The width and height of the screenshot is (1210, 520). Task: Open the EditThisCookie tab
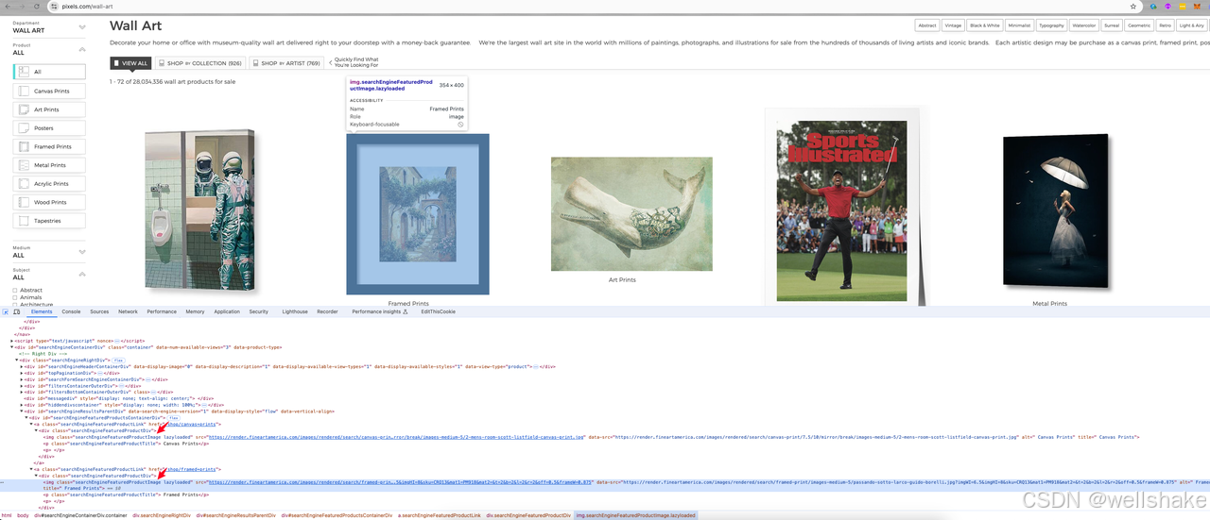click(439, 311)
